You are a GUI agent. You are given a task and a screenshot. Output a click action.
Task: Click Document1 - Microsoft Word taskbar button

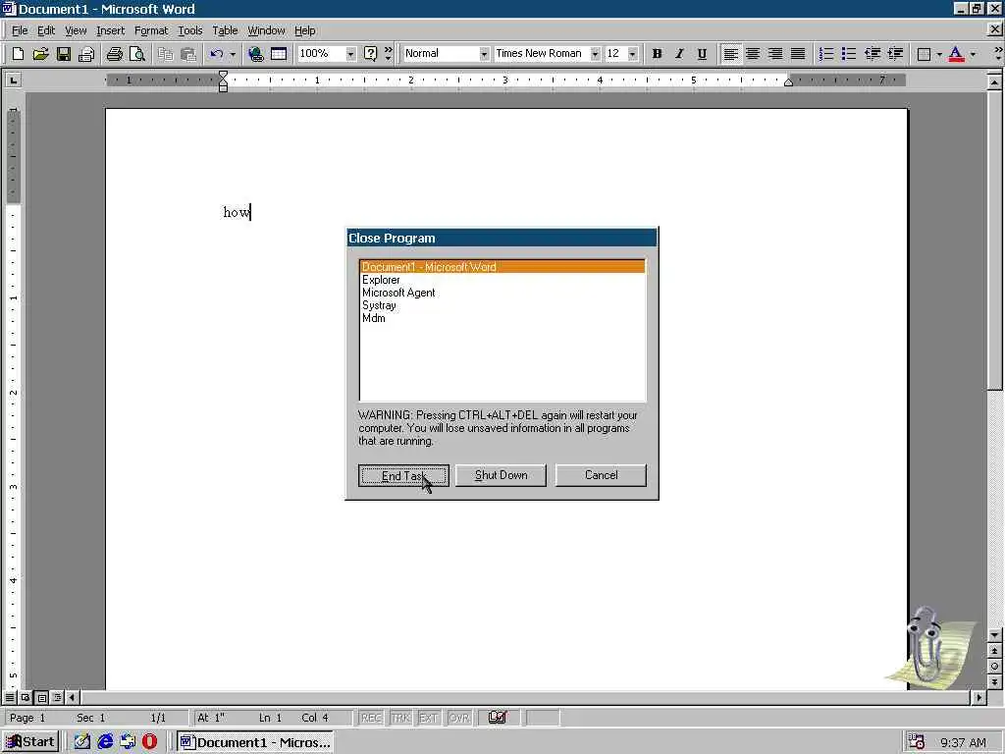[256, 742]
